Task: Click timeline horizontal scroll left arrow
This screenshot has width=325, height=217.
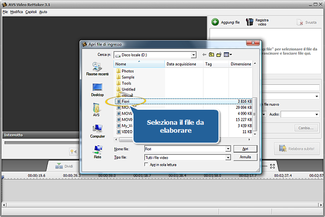Action: (x=4, y=205)
